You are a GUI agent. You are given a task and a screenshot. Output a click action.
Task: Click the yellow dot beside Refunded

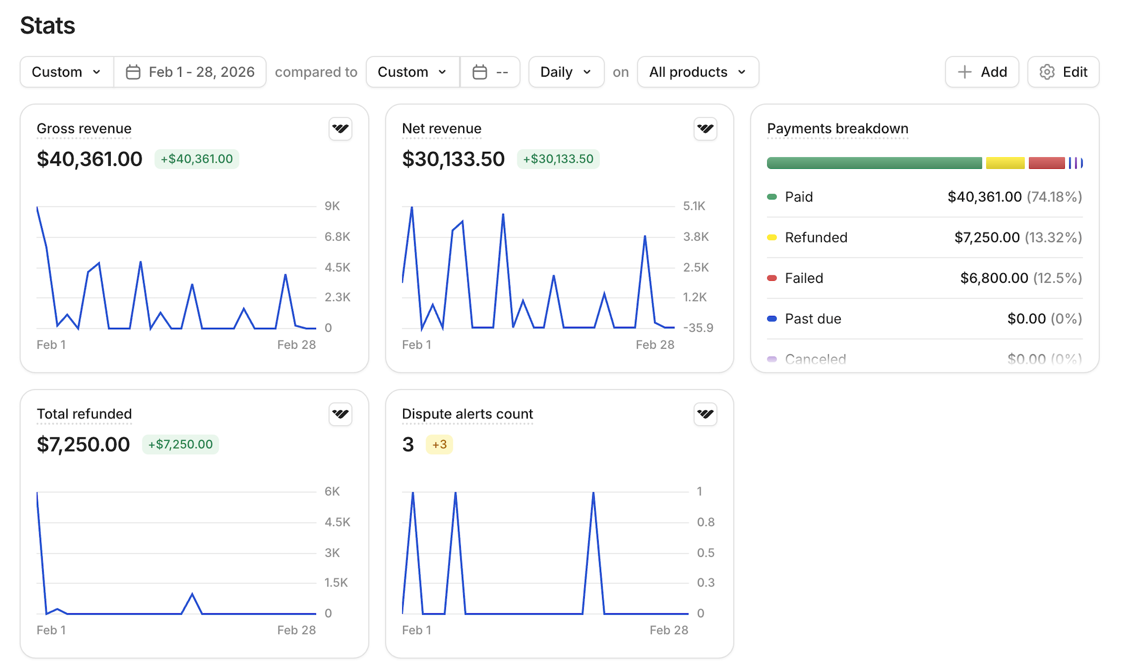click(772, 237)
